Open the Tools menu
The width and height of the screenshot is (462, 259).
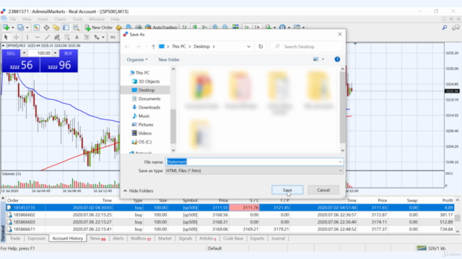point(77,19)
